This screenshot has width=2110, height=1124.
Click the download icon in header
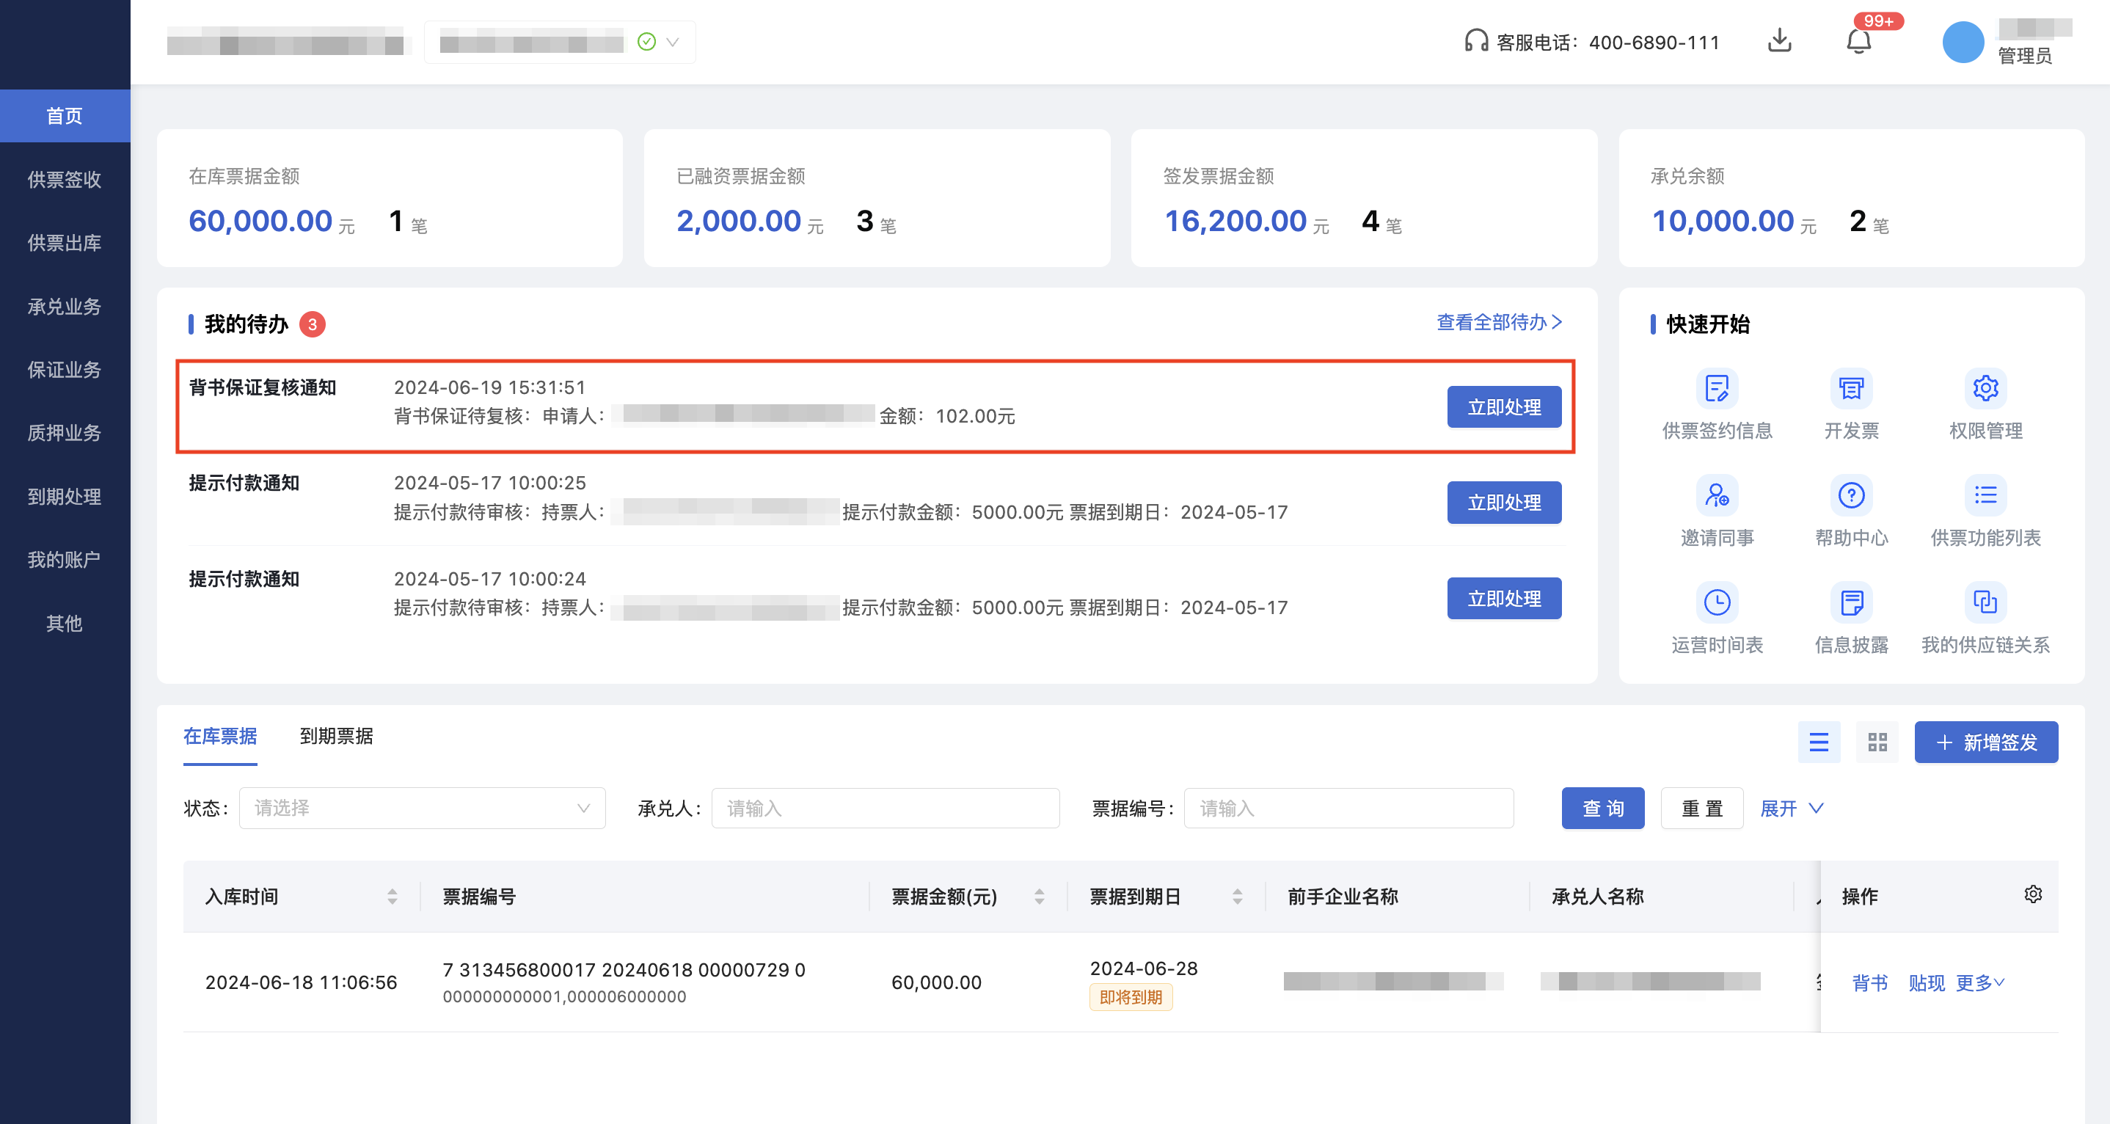pos(1779,41)
